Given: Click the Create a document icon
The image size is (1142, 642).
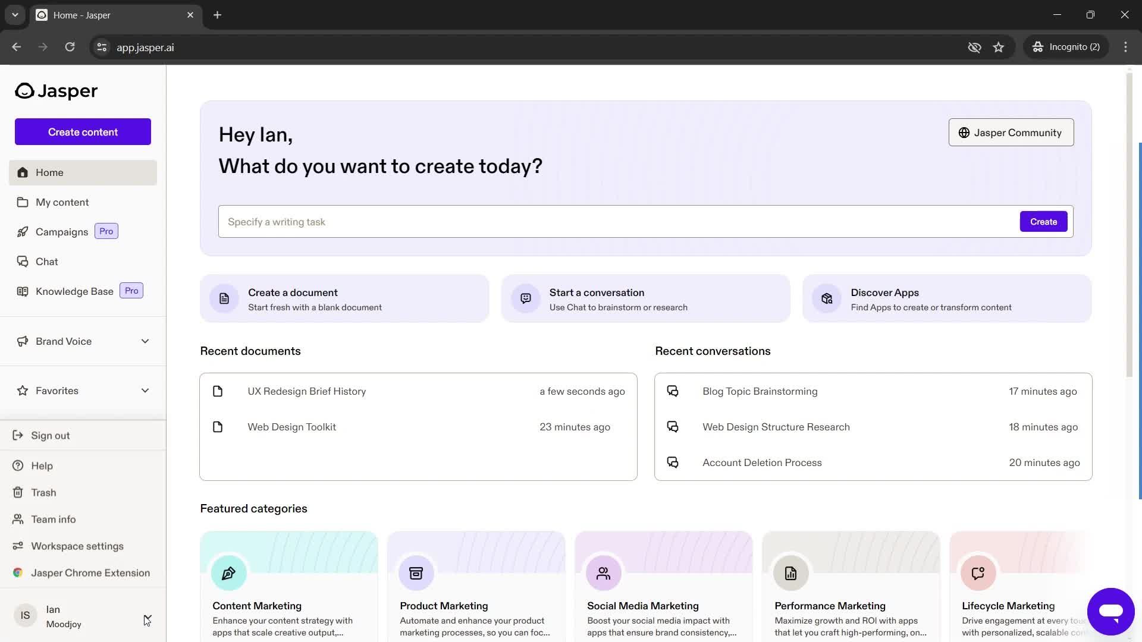Looking at the screenshot, I should coord(224,298).
